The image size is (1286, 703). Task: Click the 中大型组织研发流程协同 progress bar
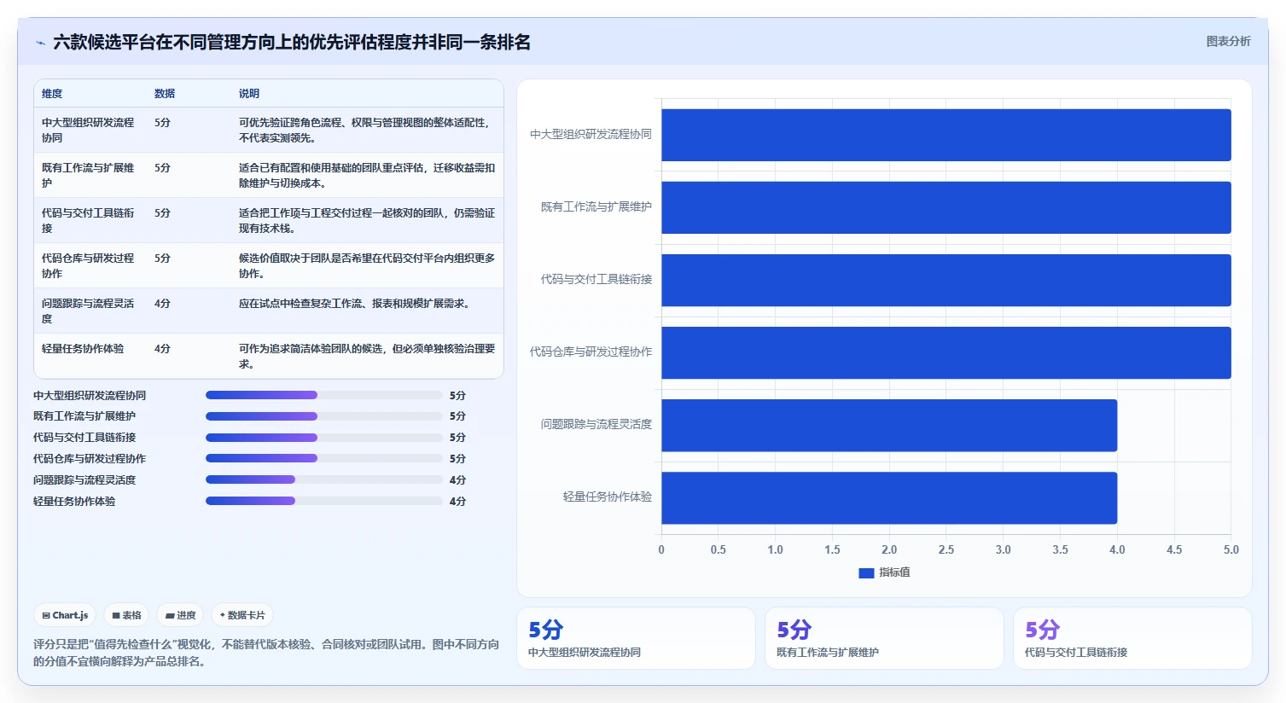[324, 395]
